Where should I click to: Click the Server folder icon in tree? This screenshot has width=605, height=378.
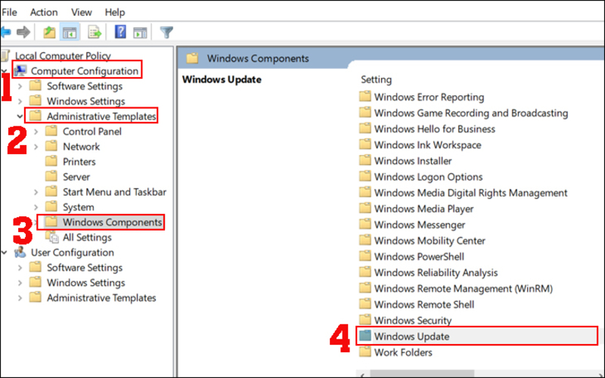click(51, 176)
